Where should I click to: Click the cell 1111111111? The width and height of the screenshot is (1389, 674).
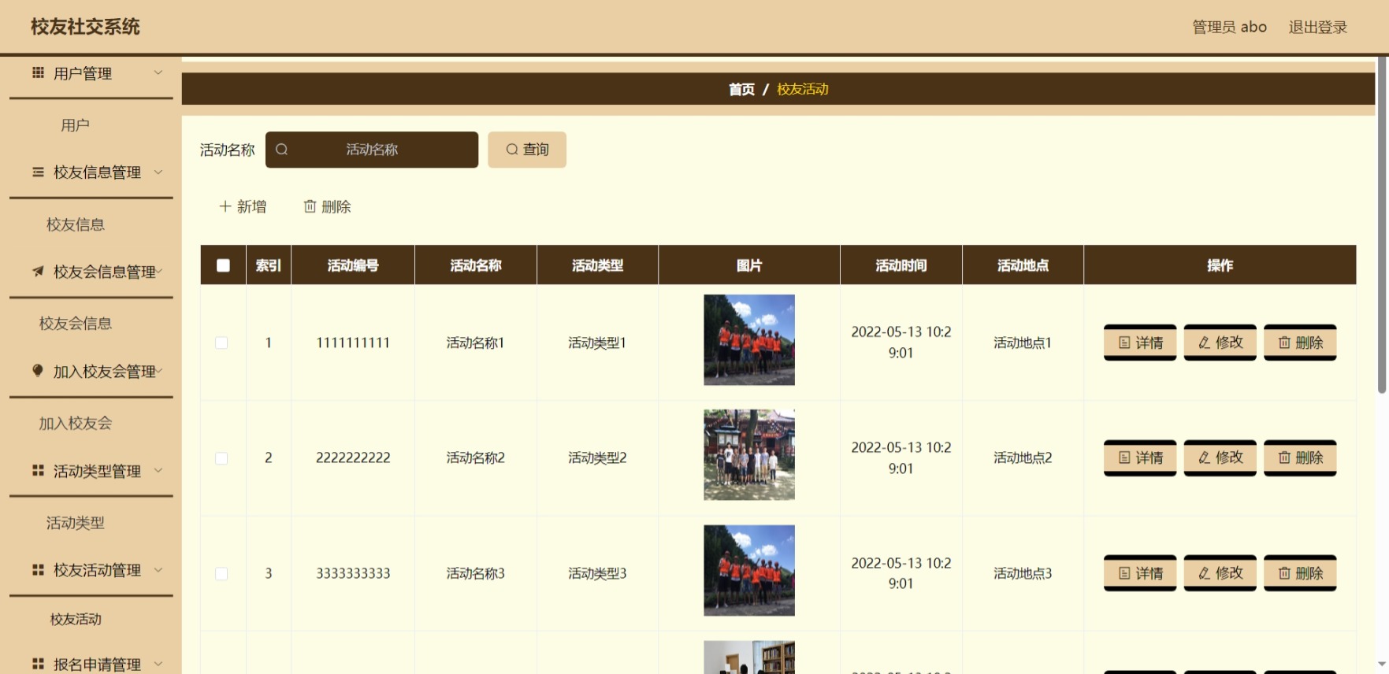click(353, 343)
